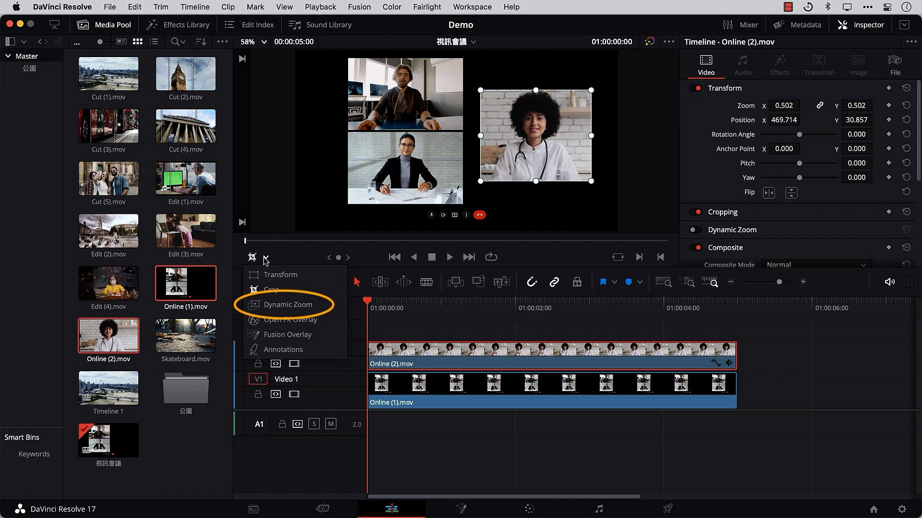
Task: Switch to the Audio tab in Inspector
Action: coord(742,65)
